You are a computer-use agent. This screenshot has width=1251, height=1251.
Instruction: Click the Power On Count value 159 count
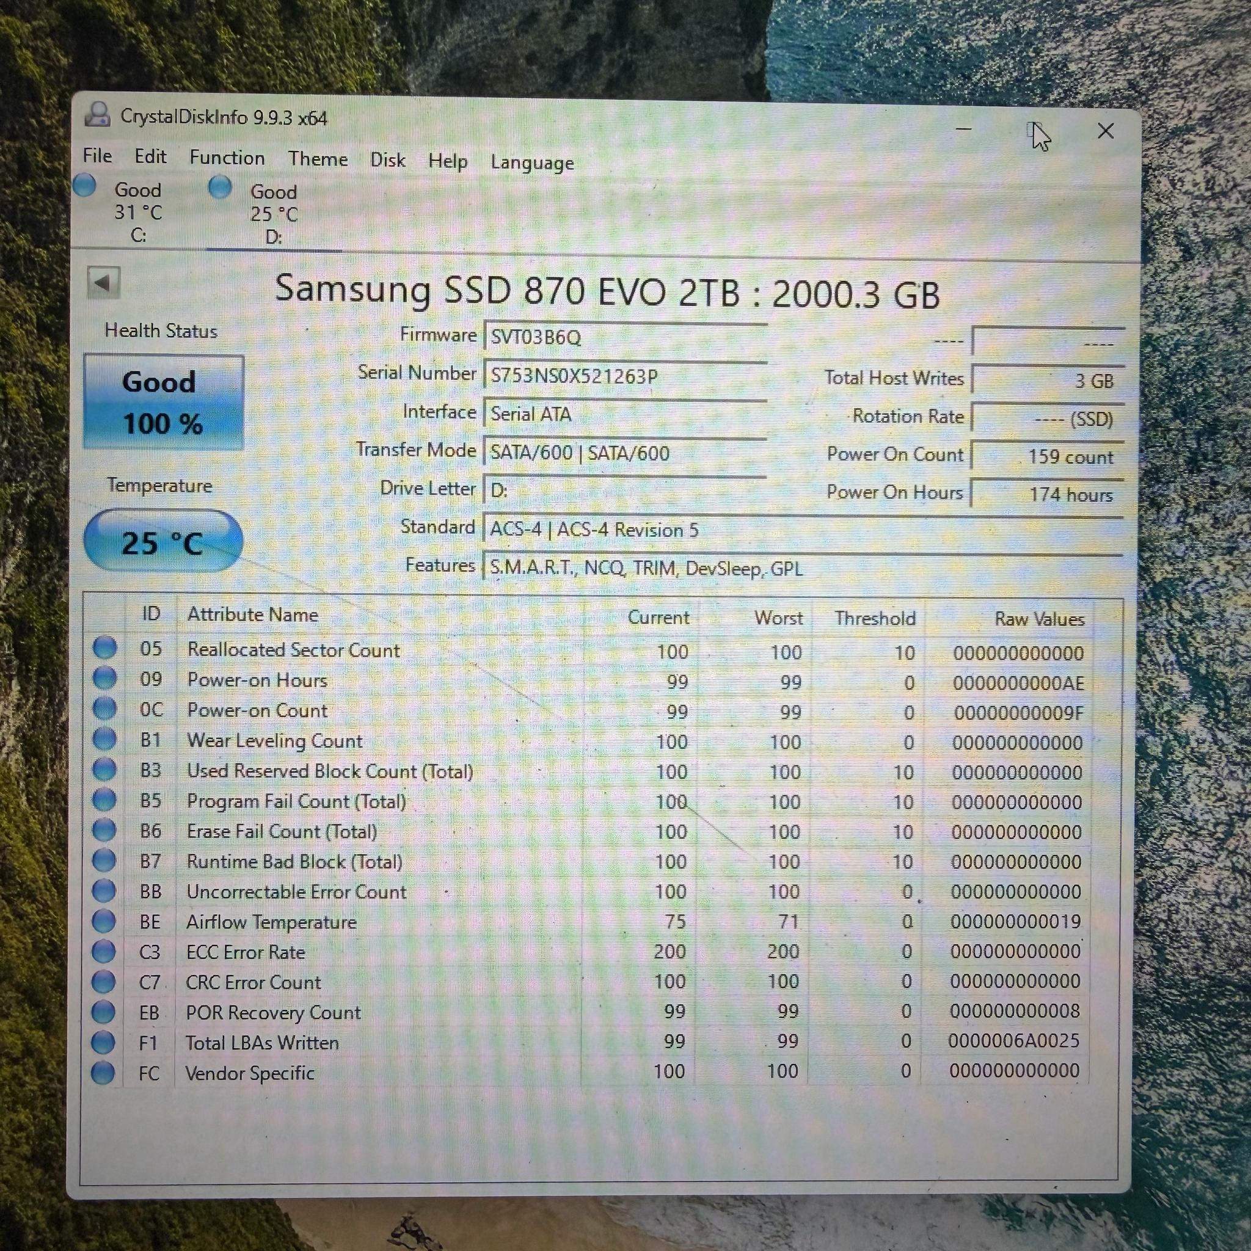1048,456
